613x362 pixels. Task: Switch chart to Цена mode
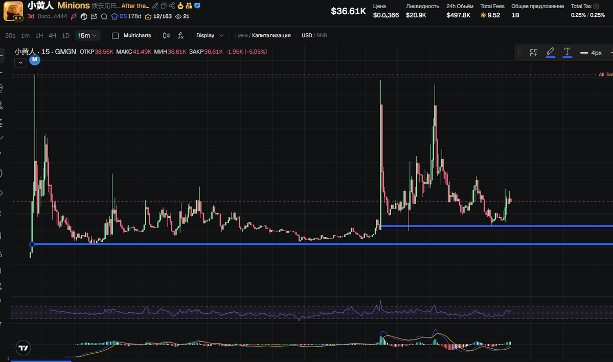click(241, 36)
